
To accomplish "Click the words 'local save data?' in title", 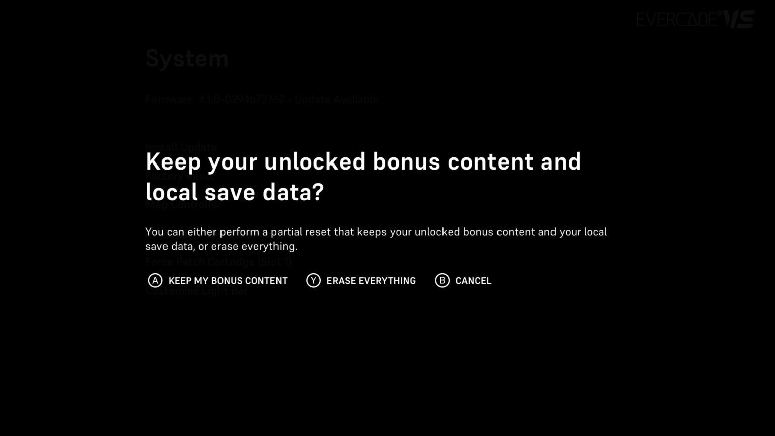I will [235, 192].
